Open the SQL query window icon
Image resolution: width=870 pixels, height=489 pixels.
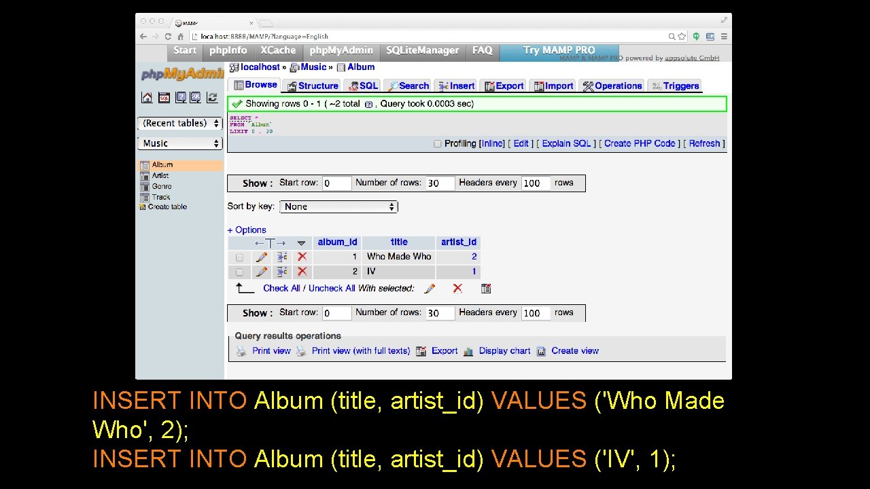point(164,98)
